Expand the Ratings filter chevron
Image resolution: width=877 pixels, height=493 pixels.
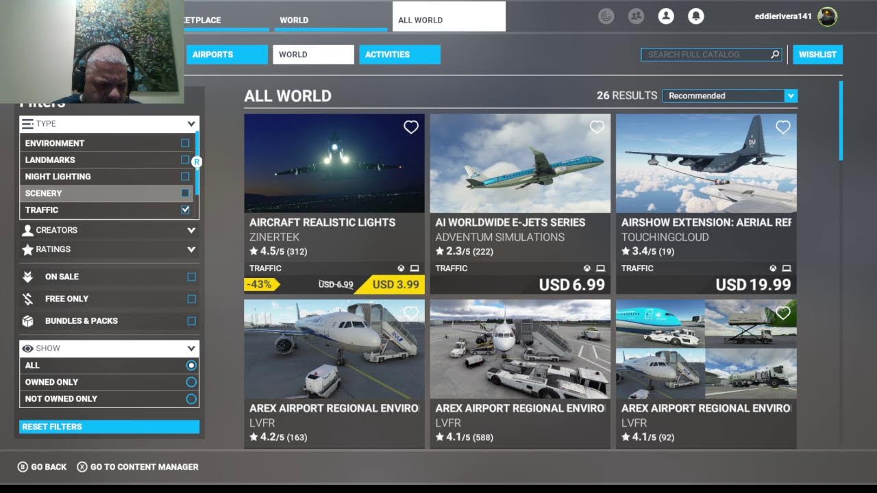click(x=191, y=249)
